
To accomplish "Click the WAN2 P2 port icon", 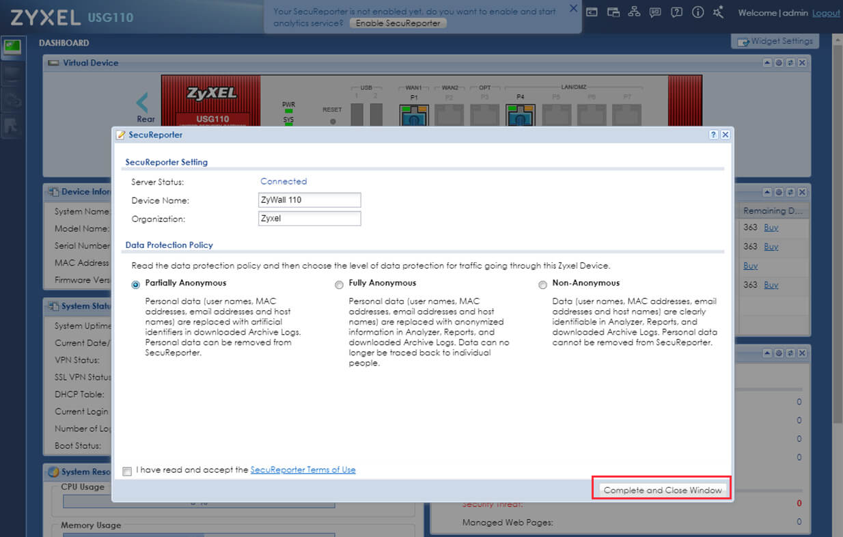I will pos(450,115).
